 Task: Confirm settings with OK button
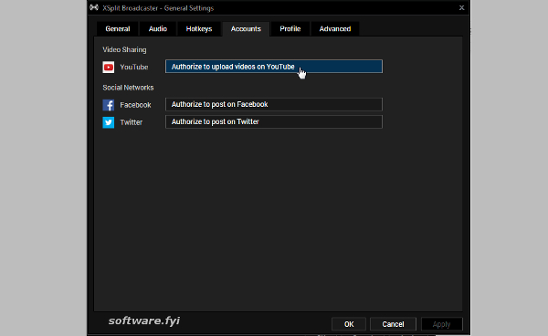coord(349,324)
